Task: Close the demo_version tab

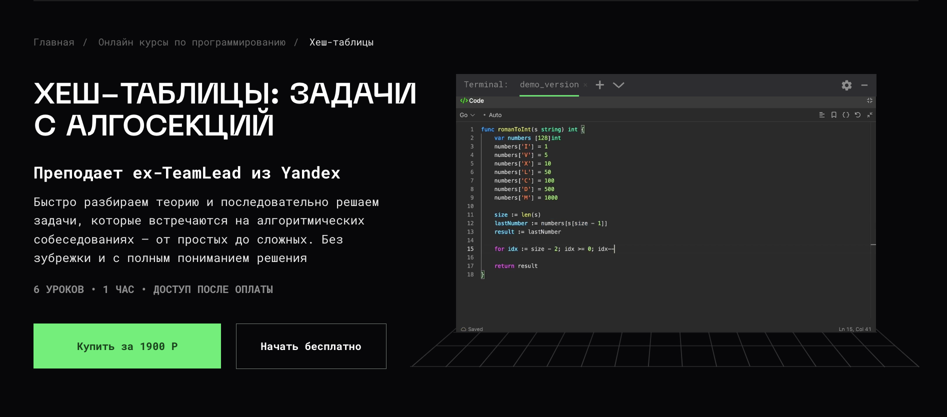Action: (x=585, y=85)
